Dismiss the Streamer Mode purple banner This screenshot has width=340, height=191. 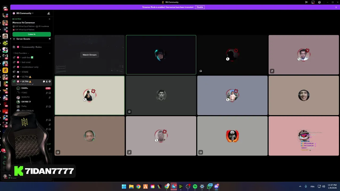pos(336,7)
